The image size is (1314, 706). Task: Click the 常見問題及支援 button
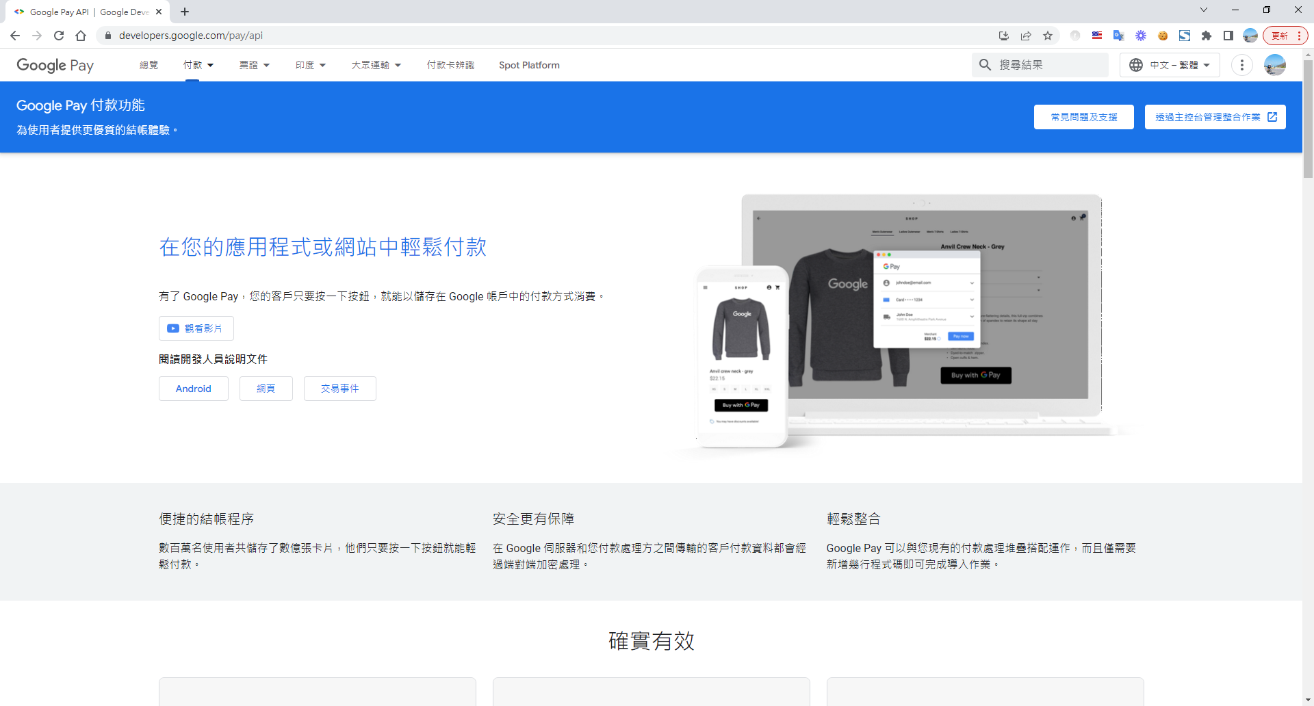coord(1083,117)
